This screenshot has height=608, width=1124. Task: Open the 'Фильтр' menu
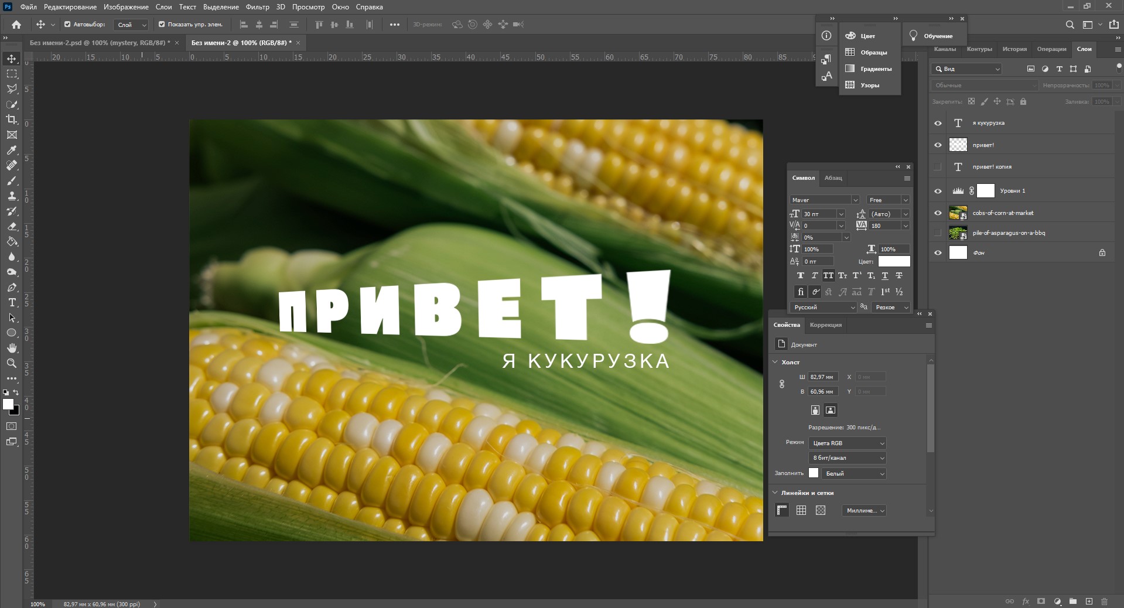click(257, 7)
